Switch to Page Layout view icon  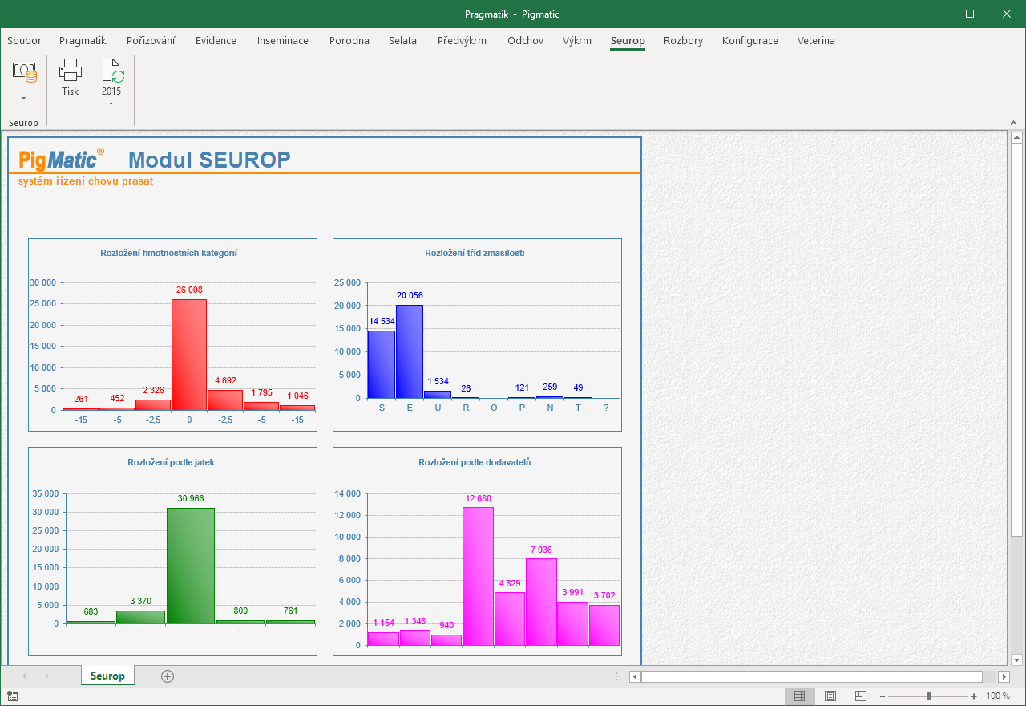830,696
